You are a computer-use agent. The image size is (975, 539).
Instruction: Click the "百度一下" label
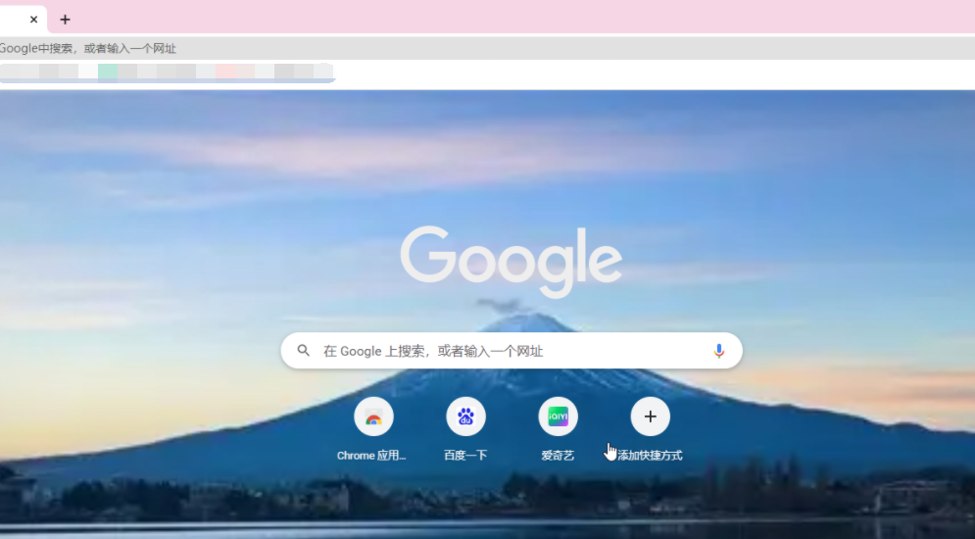(465, 456)
